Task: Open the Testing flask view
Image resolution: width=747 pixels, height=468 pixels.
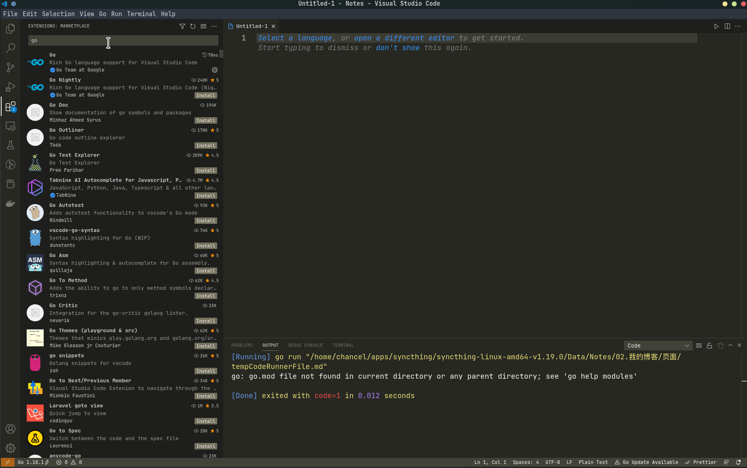Action: 11,145
